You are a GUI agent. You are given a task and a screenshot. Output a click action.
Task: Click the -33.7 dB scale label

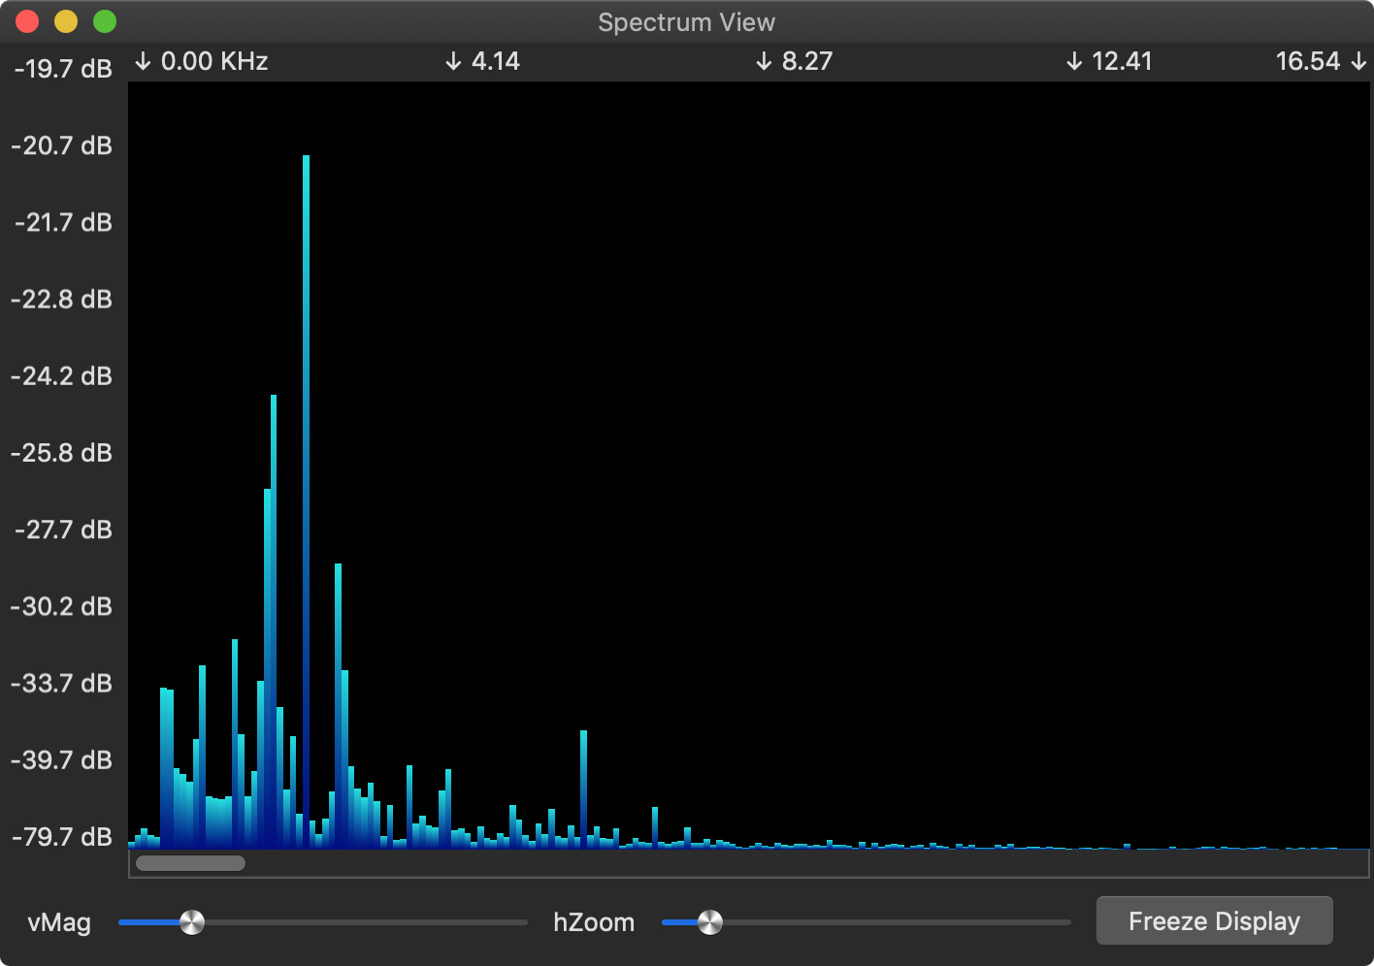tap(61, 683)
